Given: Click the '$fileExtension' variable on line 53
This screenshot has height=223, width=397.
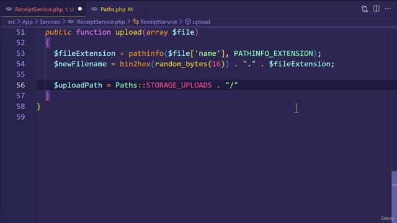Looking at the screenshot, I should tap(84, 54).
